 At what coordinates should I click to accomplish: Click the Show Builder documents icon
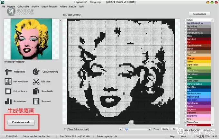pyautogui.click(x=36, y=91)
